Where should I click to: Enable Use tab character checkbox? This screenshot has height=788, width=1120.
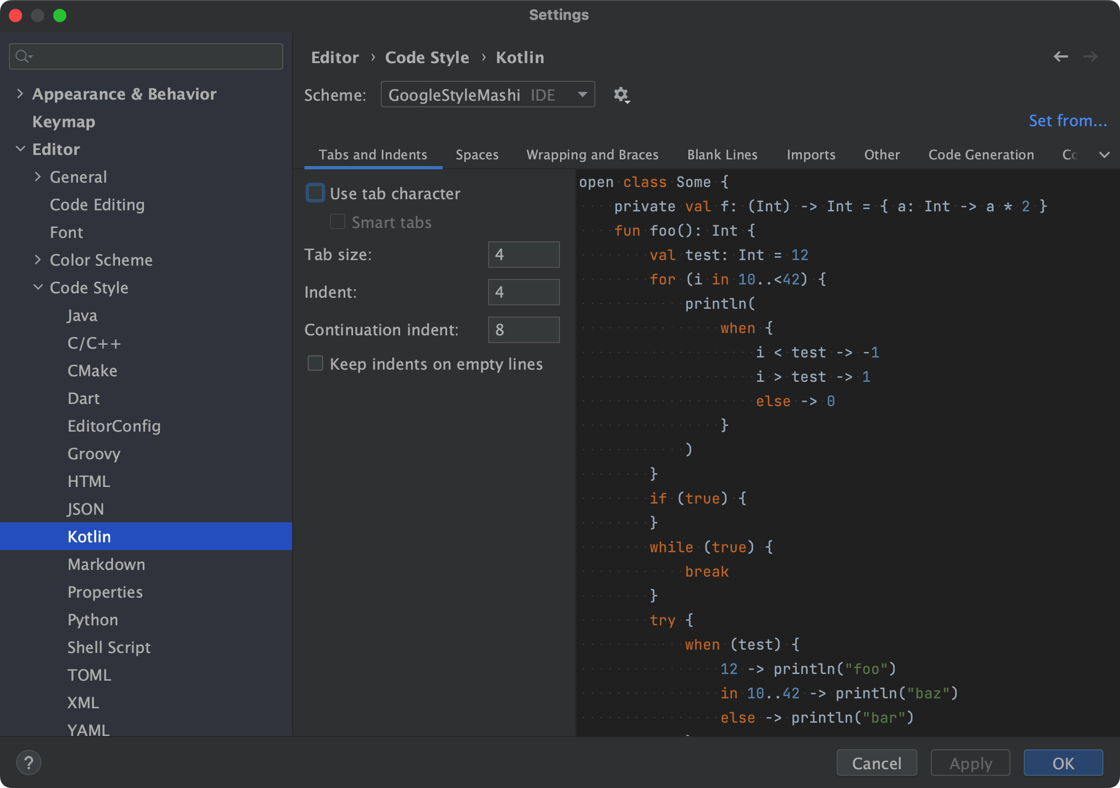click(315, 193)
